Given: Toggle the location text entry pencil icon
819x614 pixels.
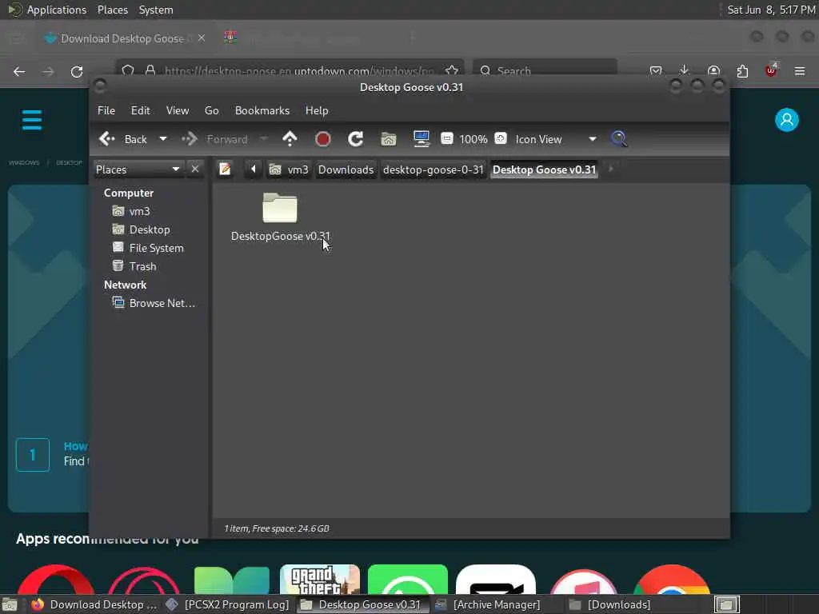Looking at the screenshot, I should coord(225,169).
